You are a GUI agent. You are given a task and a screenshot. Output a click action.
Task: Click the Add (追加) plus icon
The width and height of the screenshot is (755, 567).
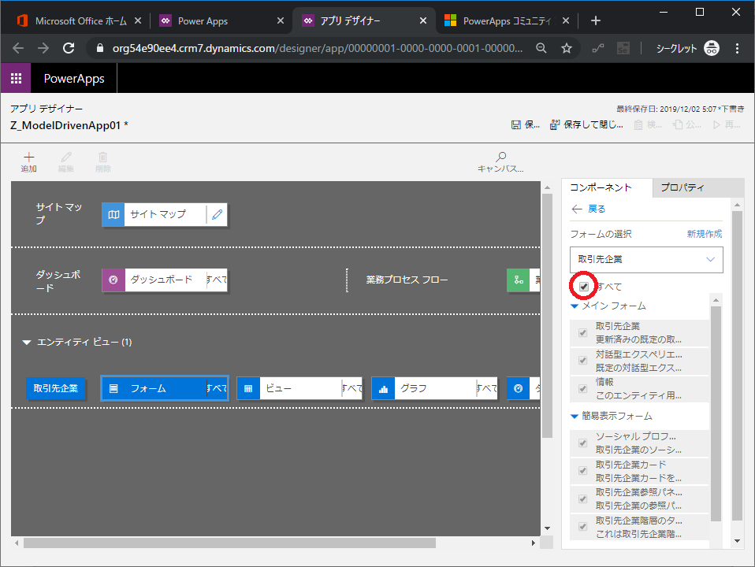(29, 157)
